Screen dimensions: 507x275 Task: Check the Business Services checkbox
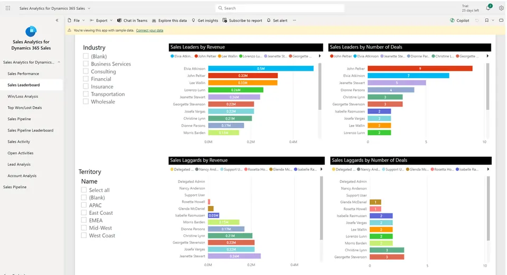coord(86,64)
